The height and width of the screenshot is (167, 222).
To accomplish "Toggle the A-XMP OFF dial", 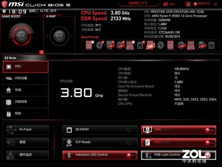I will point(59,36).
